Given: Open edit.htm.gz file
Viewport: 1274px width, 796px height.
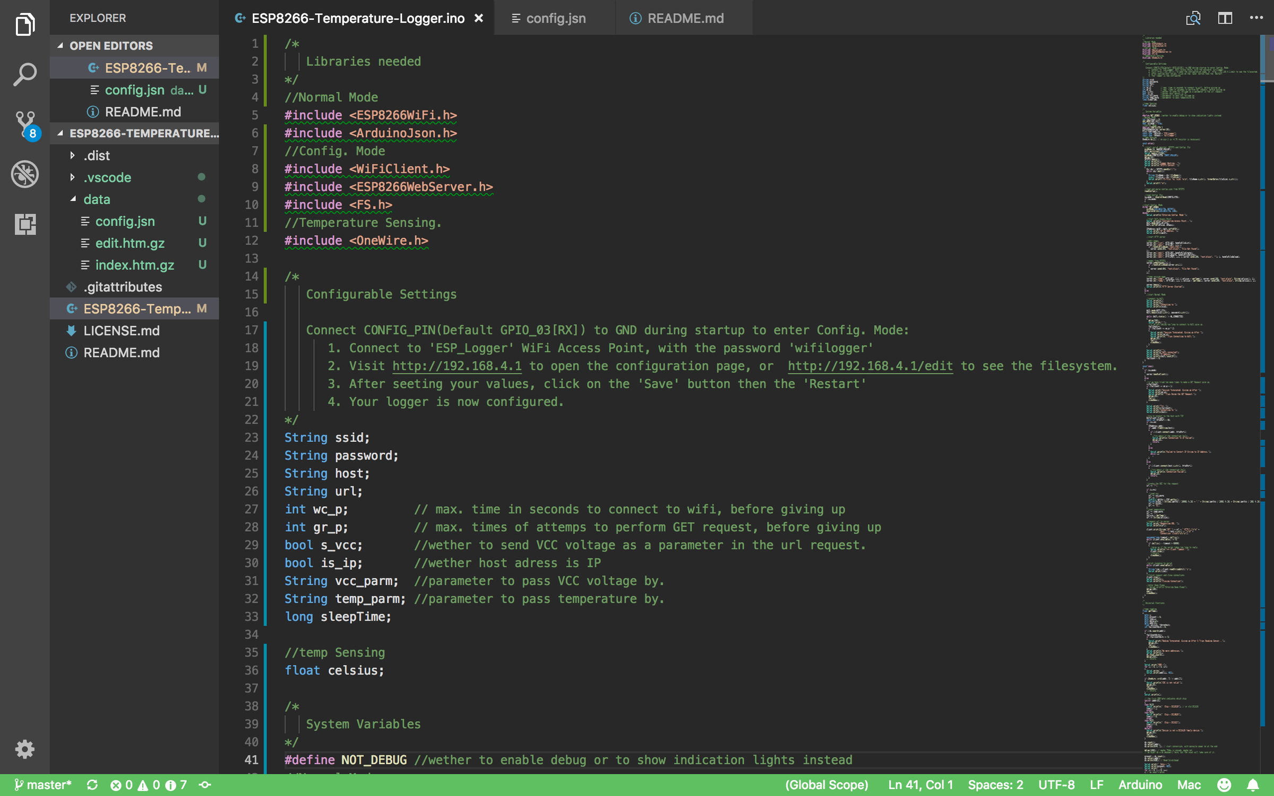Looking at the screenshot, I should [x=134, y=243].
